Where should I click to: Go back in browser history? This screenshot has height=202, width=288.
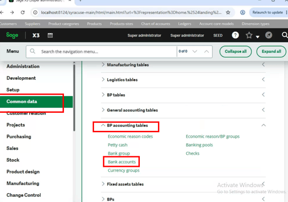[x=2, y=12]
